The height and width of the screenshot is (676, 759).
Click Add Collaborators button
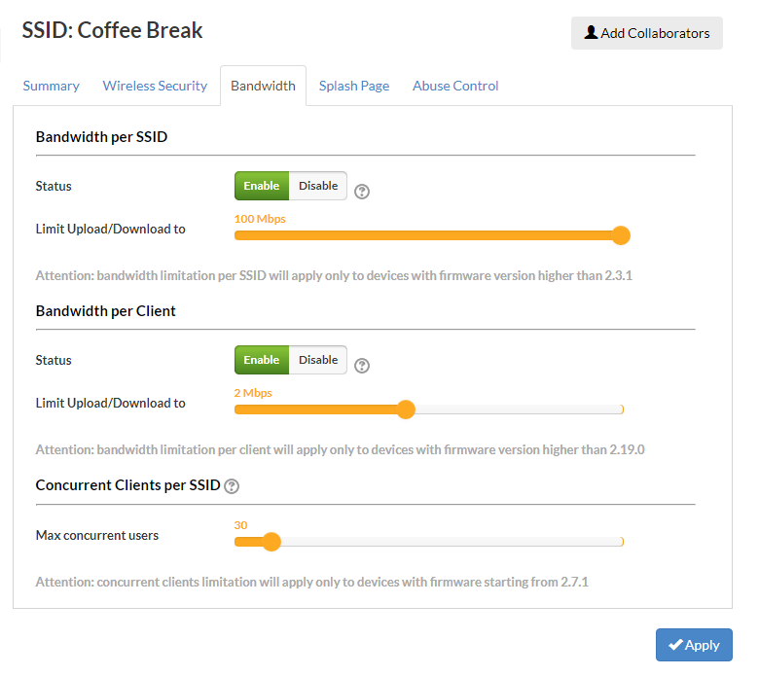point(647,33)
